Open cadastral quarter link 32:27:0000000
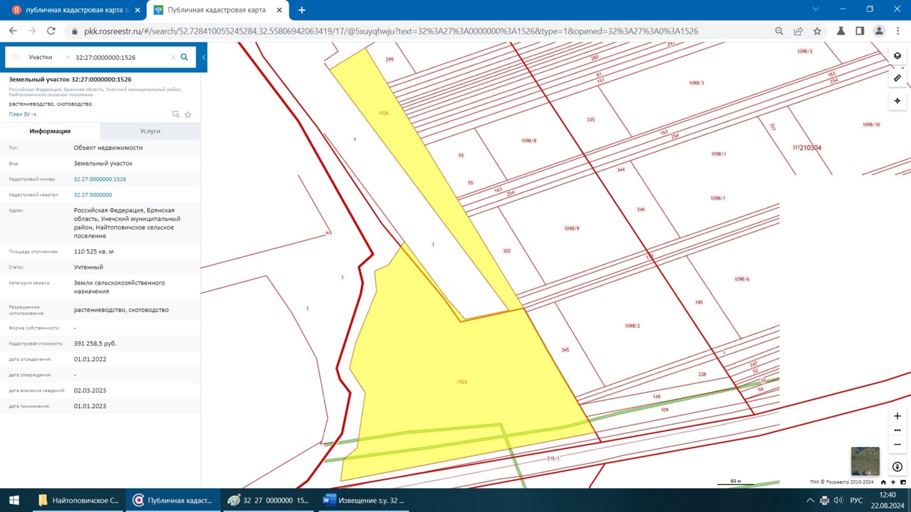 [93, 195]
